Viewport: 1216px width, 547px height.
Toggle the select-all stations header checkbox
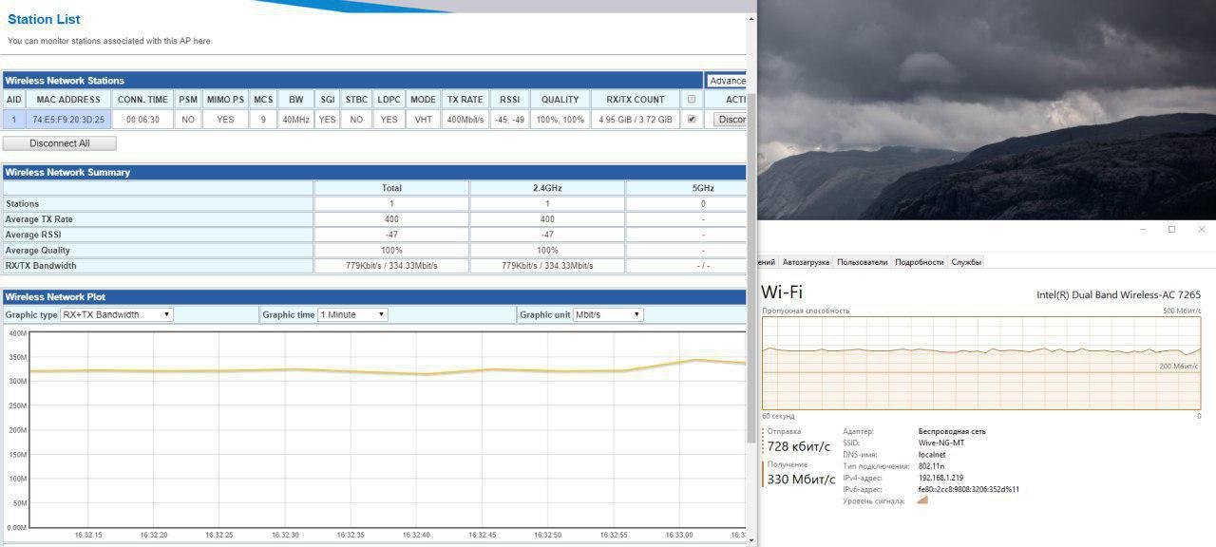[692, 99]
